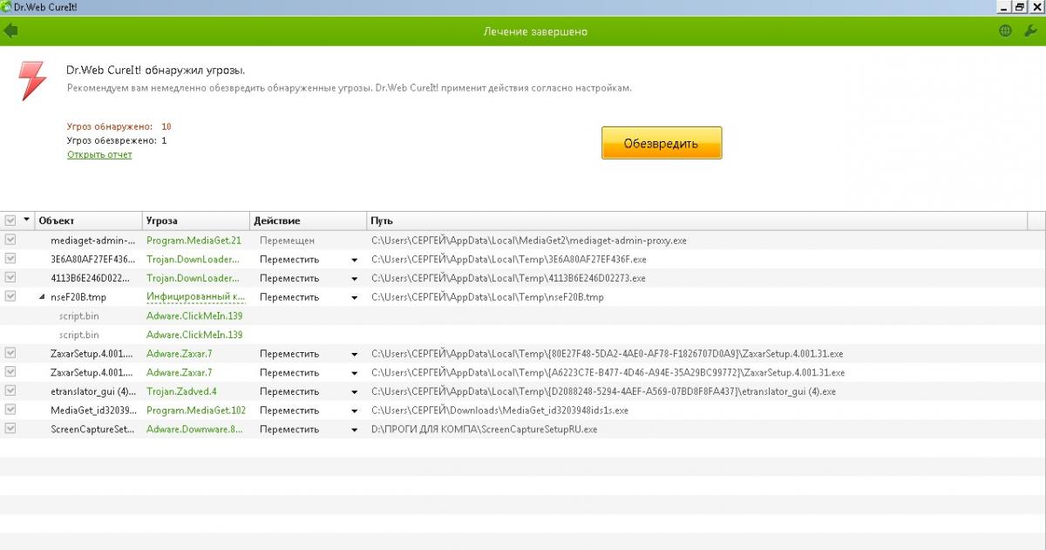The height and width of the screenshot is (550, 1046).
Task: Click the path ending in mediaget-admin-proxy.exe
Action: click(x=529, y=240)
